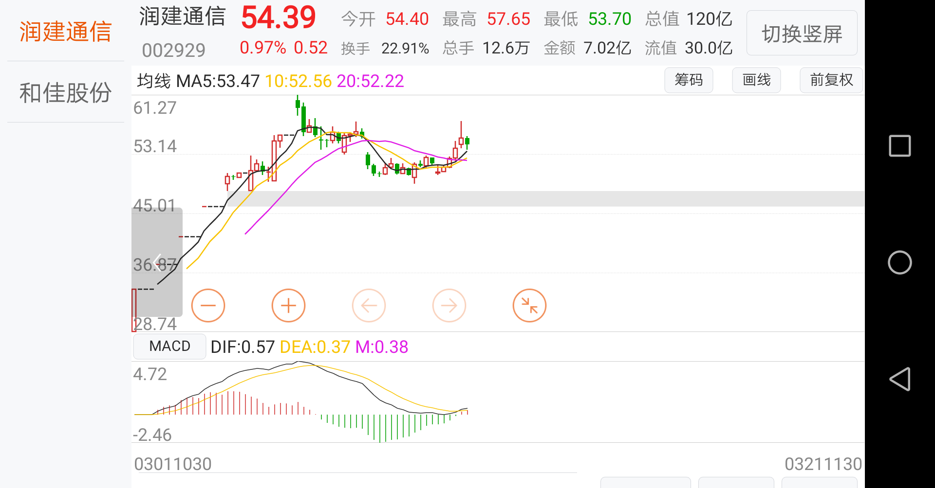
Task: Tap the 换手 22.91% turnover rate
Action: click(385, 48)
